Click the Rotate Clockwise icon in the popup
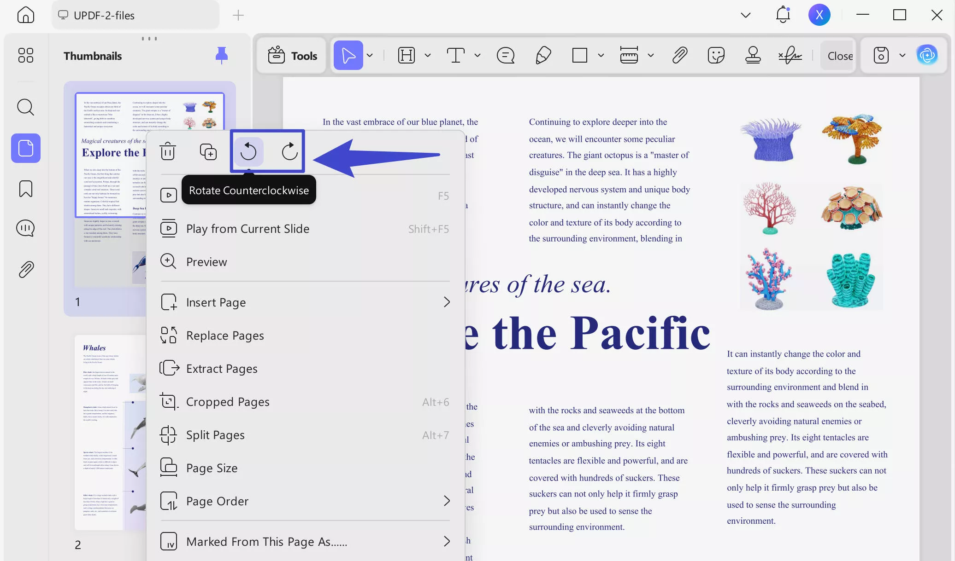 point(289,151)
